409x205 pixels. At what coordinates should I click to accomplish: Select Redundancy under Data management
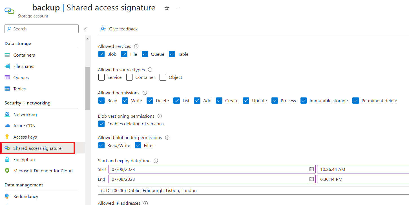pyautogui.click(x=26, y=196)
